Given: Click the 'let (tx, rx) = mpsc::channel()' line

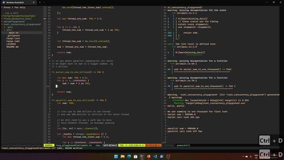Looking at the screenshot, I should pyautogui.click(x=78, y=128).
